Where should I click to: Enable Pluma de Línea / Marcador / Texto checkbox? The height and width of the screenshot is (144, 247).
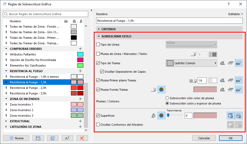click(98, 54)
